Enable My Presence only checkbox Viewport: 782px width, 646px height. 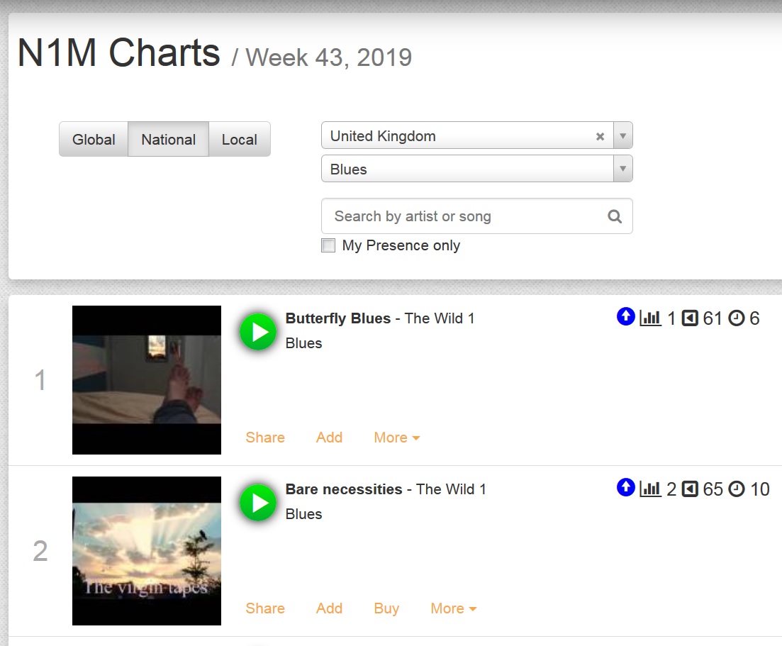(x=328, y=245)
